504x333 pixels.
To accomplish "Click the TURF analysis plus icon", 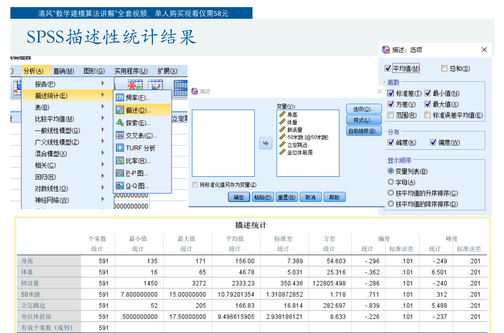I will [120, 148].
